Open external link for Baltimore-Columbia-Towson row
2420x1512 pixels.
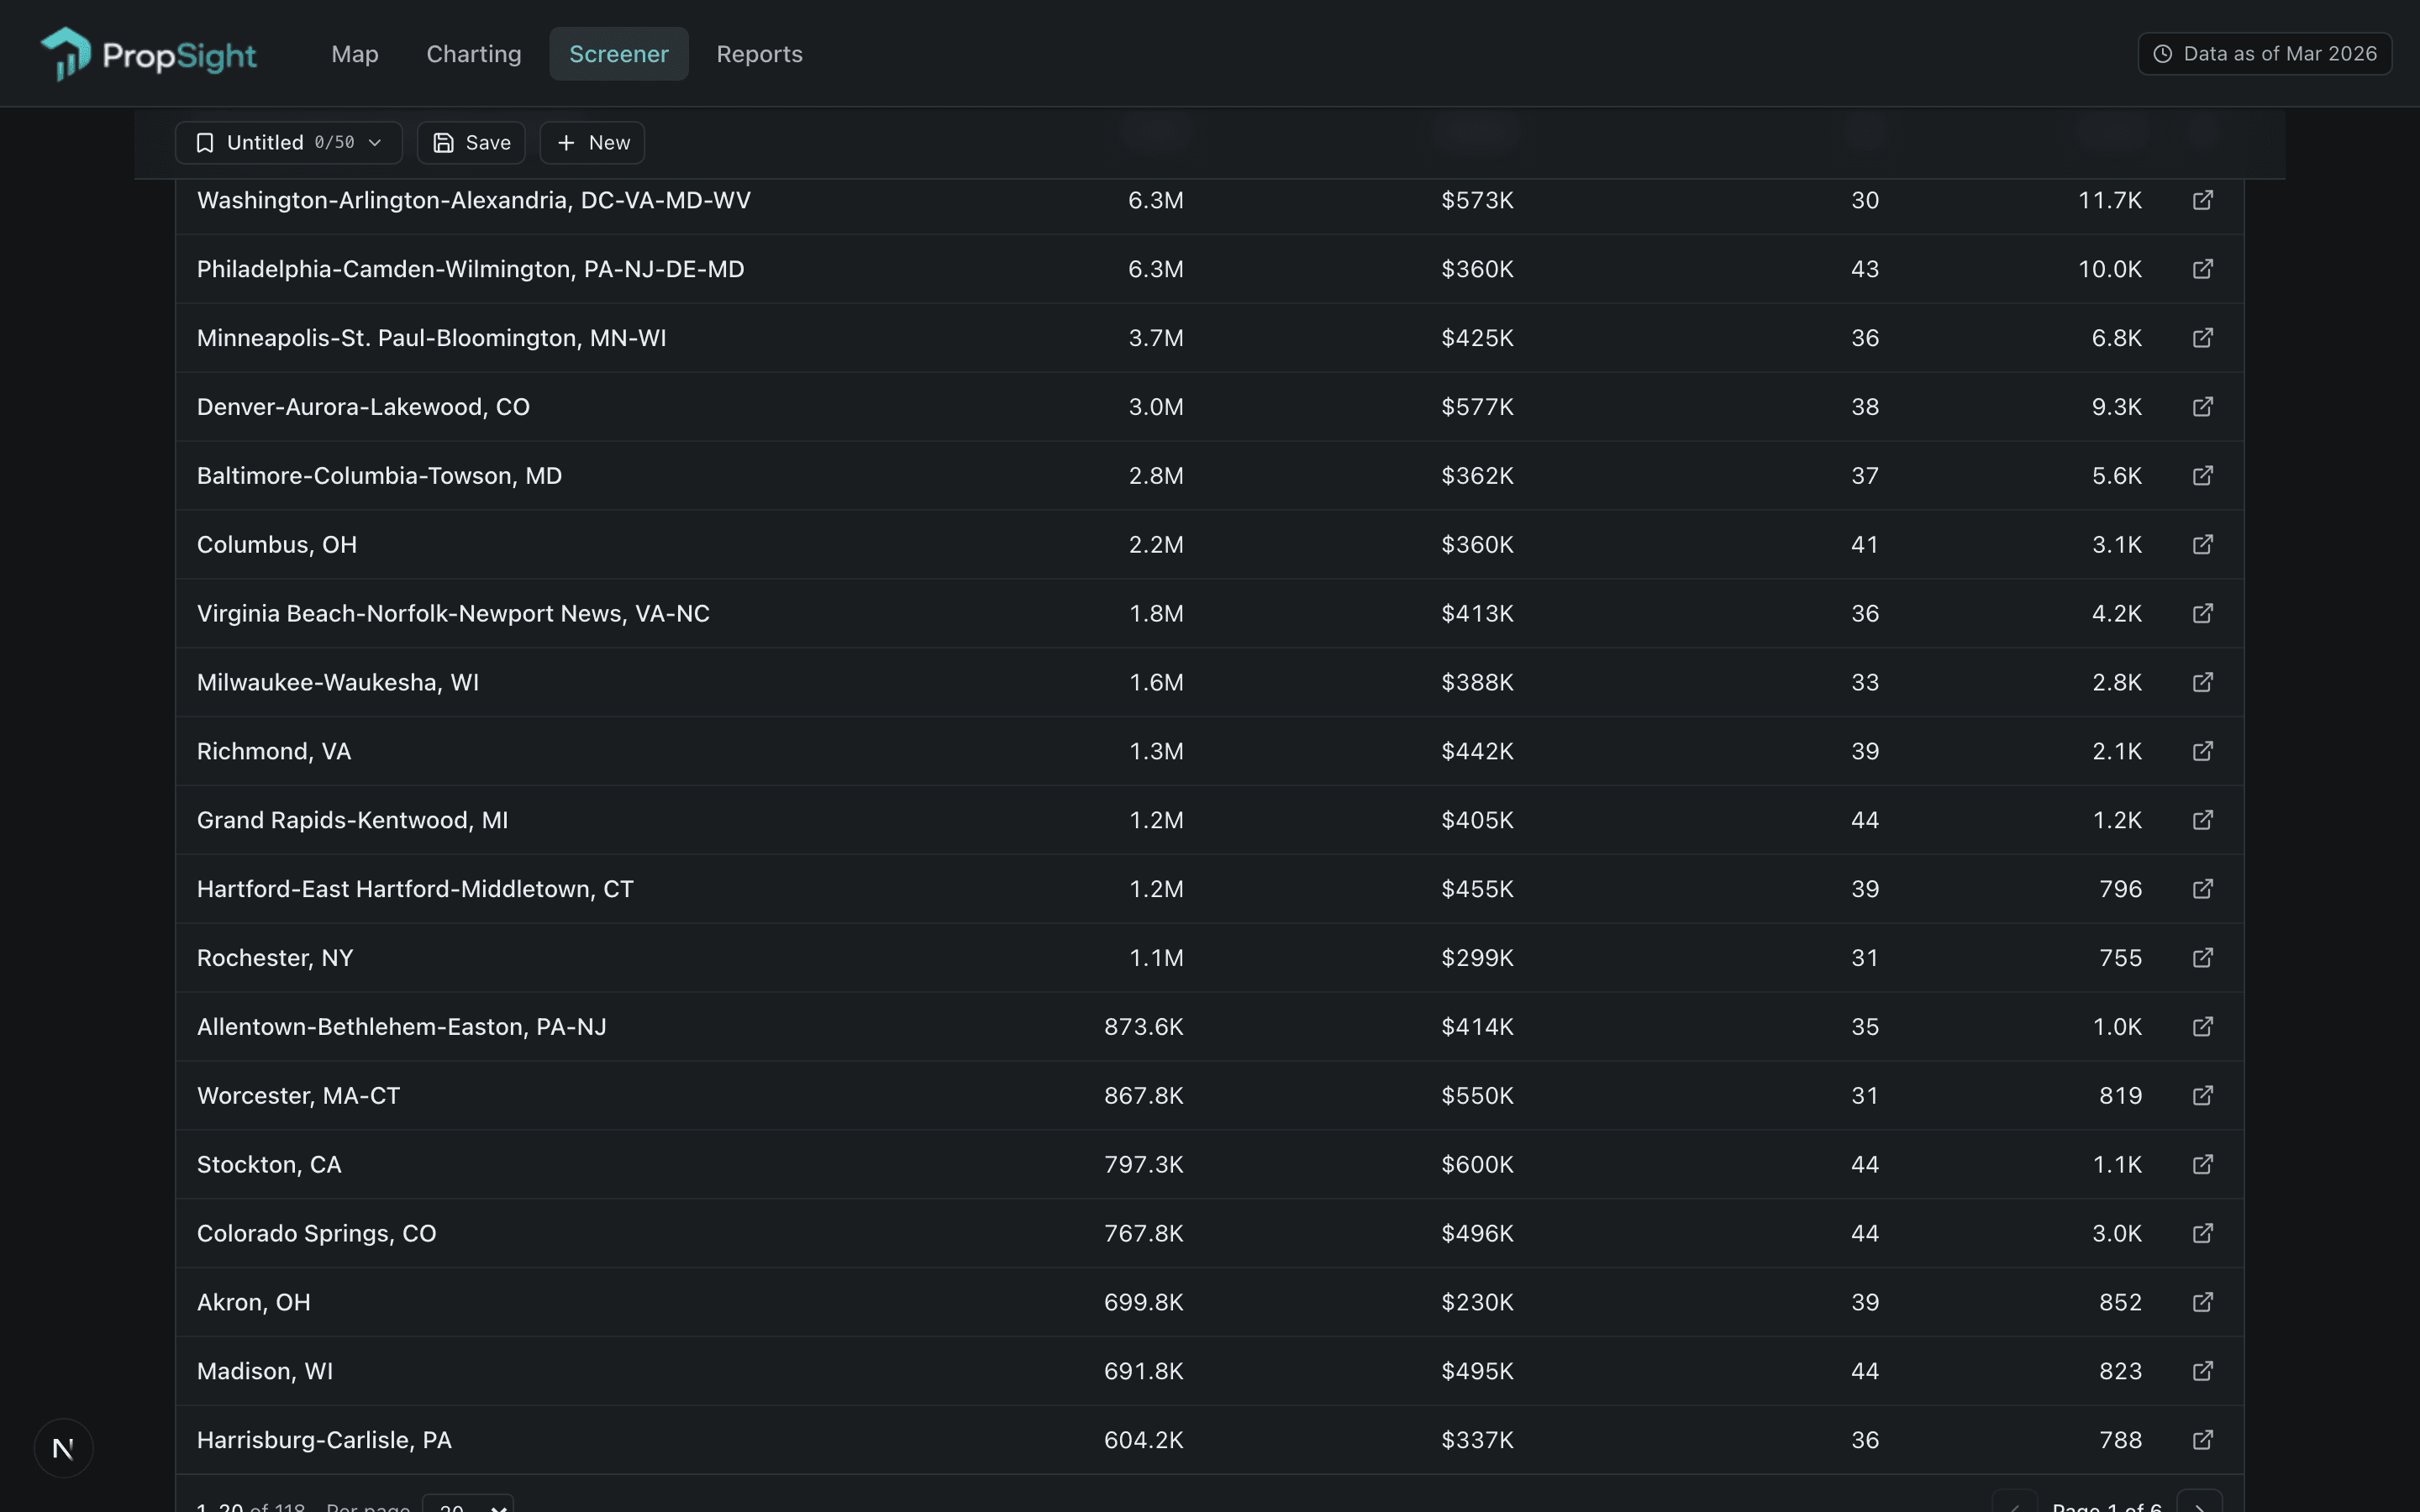tap(2202, 476)
